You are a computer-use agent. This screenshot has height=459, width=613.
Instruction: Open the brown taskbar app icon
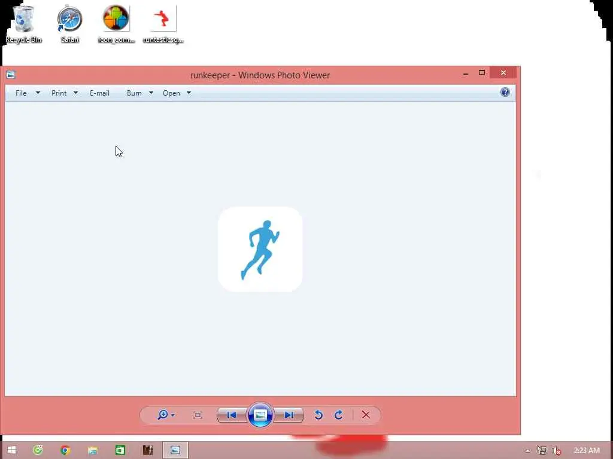pos(147,450)
